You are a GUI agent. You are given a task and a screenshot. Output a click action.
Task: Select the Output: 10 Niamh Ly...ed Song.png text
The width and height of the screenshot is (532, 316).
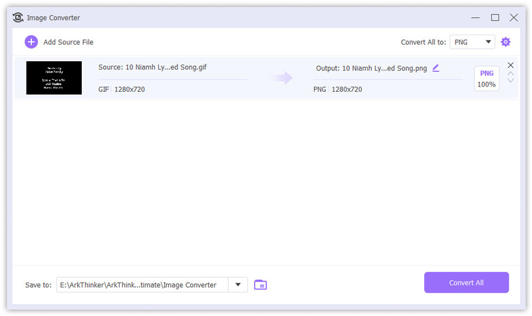click(371, 69)
